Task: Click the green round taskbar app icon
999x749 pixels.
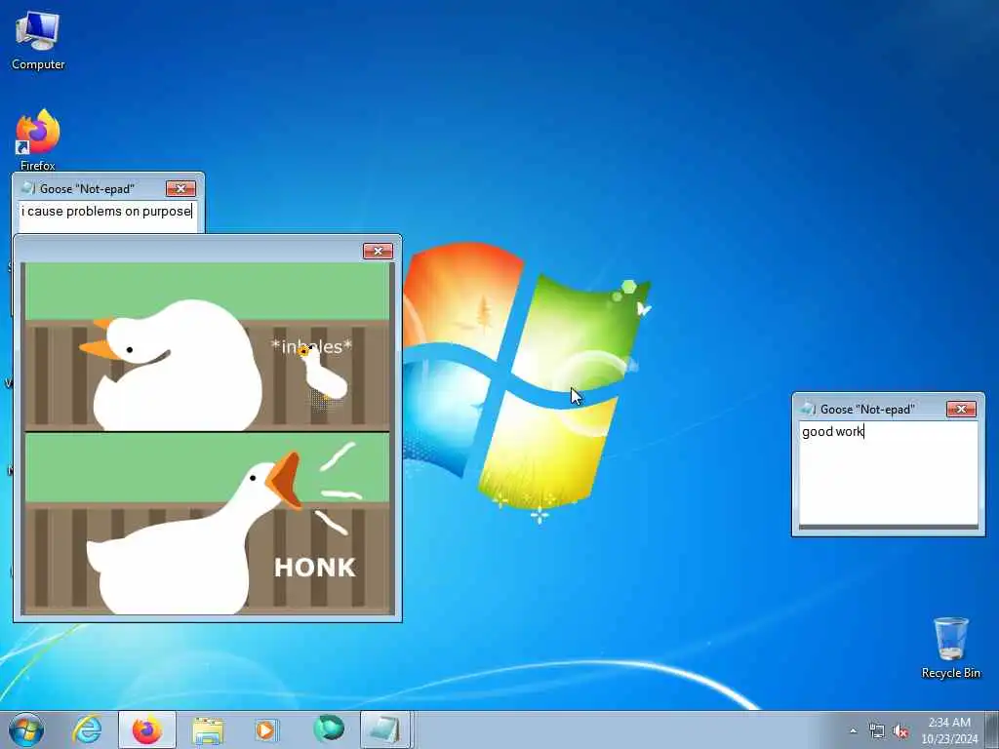Action: coord(329,729)
